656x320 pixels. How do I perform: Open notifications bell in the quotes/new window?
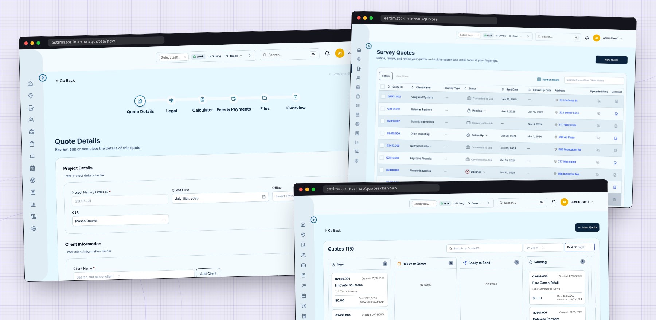[327, 53]
